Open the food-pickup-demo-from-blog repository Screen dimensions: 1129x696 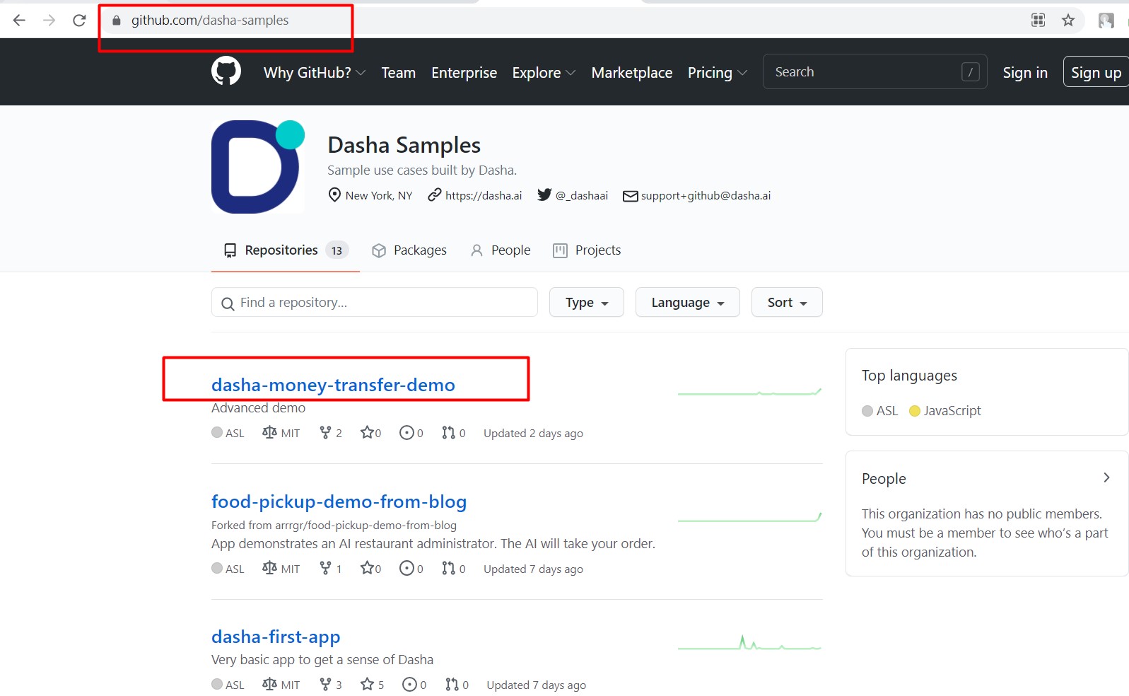click(339, 501)
